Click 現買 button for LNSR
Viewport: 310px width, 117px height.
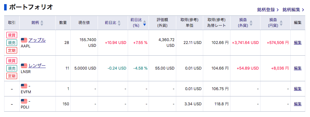pyautogui.click(x=12, y=61)
